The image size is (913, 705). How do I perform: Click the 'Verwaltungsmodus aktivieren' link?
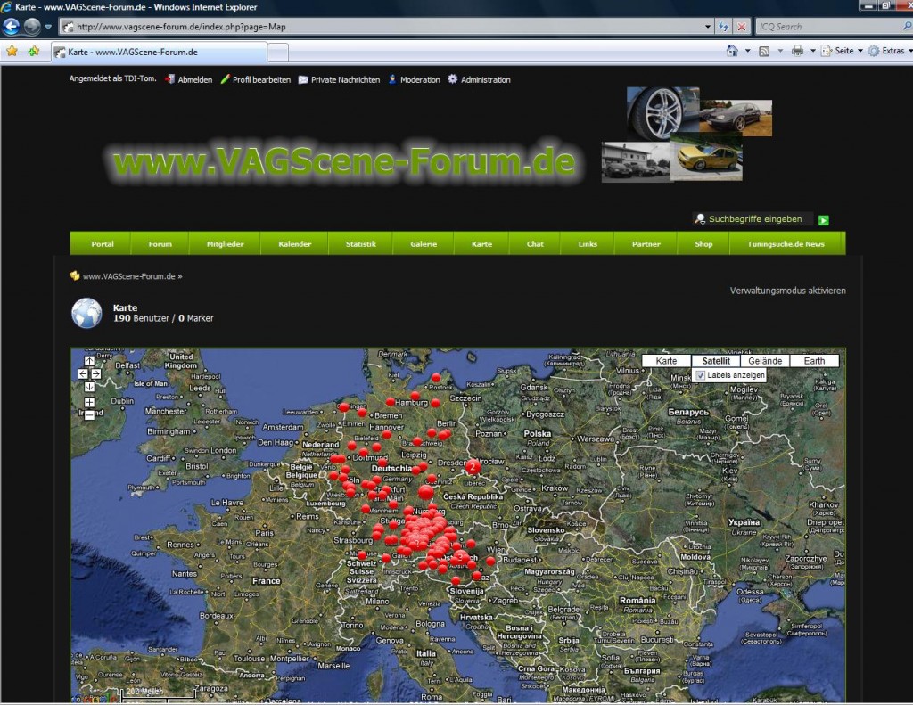pos(787,291)
